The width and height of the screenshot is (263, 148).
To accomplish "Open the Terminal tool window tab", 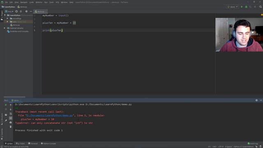I will point(33,143).
